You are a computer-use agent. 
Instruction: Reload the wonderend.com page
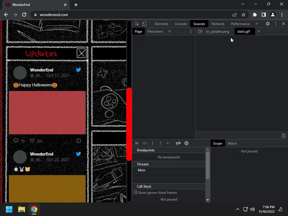[24, 15]
